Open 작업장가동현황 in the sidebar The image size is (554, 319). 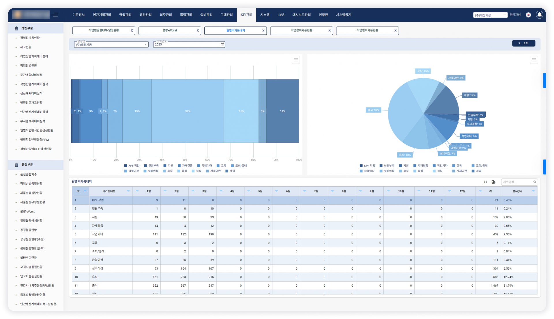pos(30,38)
